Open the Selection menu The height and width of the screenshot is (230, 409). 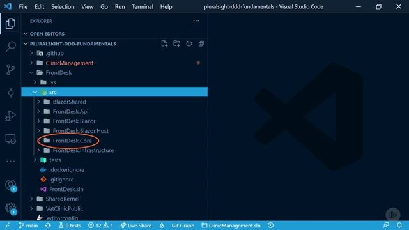point(63,7)
